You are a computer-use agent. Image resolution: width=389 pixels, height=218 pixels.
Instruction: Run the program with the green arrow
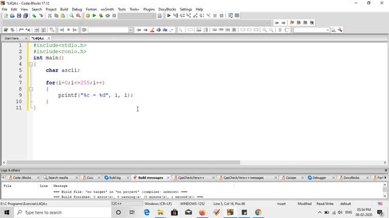click(94, 16)
